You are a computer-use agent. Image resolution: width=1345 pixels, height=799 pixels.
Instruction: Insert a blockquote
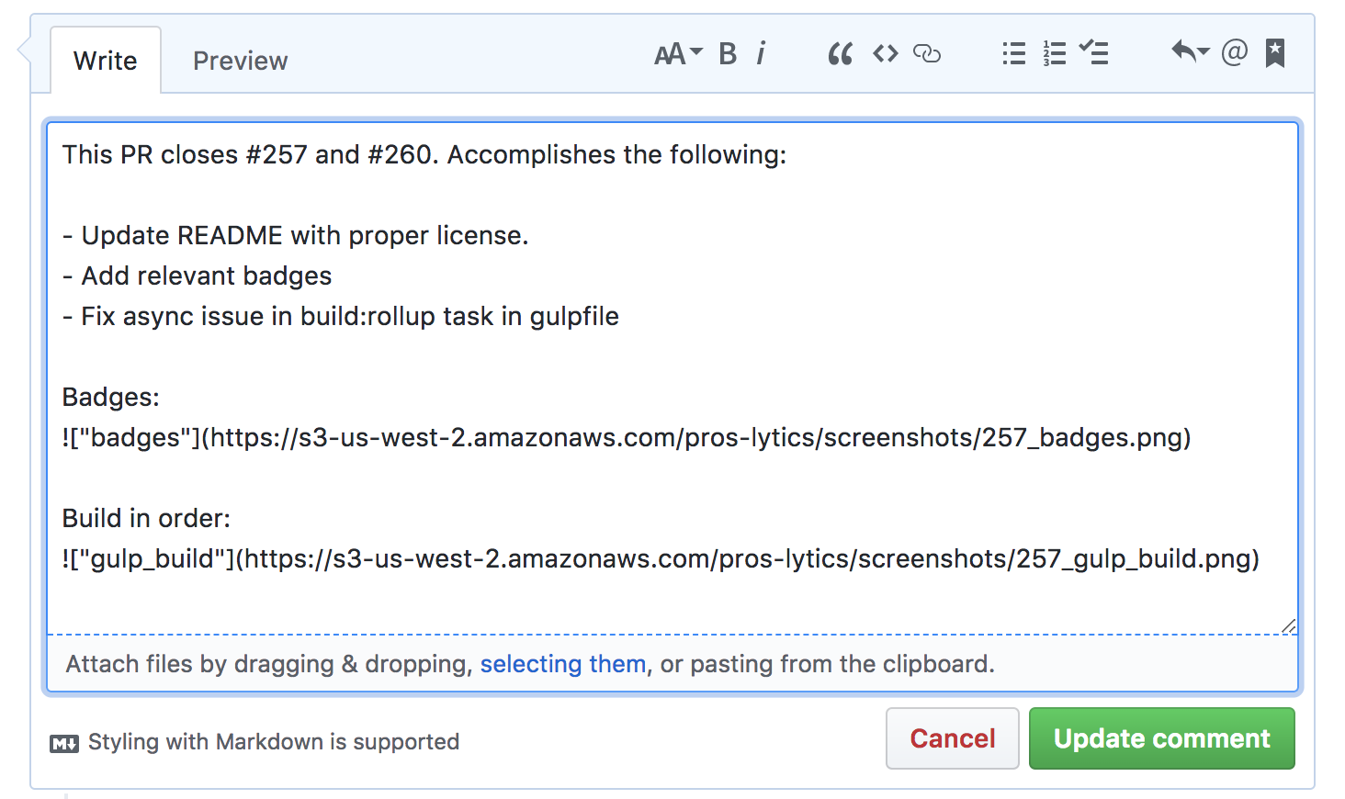point(840,54)
